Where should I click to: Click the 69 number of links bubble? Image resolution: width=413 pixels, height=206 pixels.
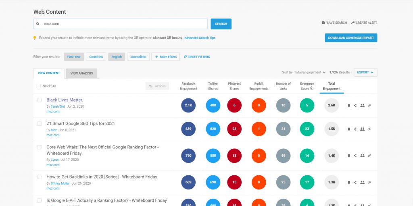pos(284,156)
